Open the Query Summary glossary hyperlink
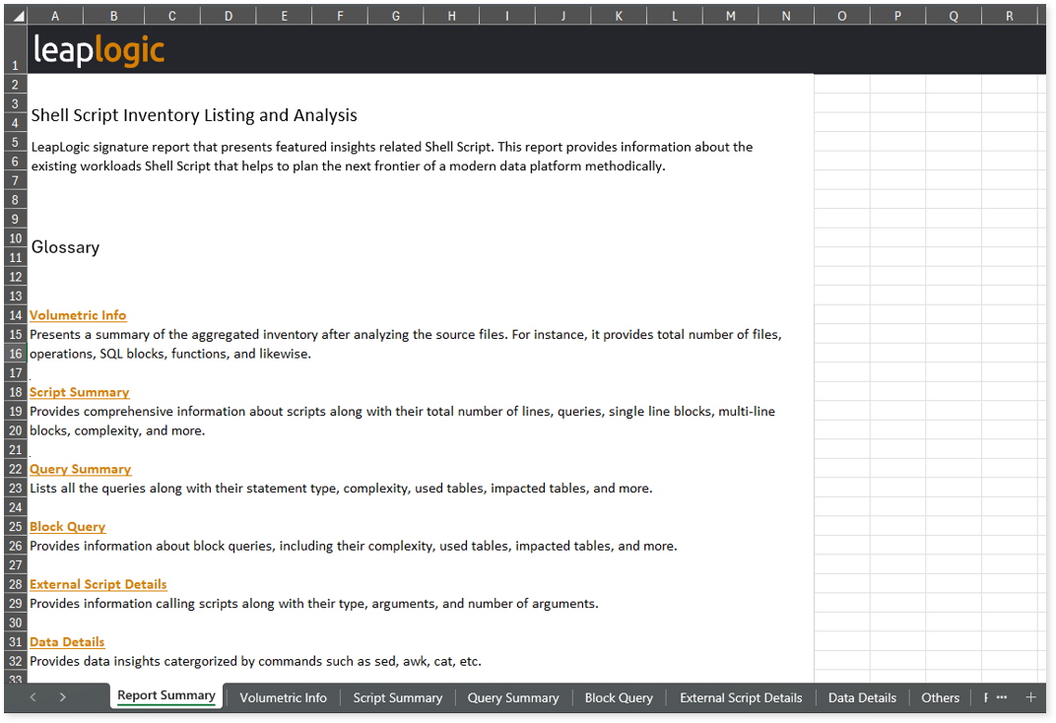This screenshot has height=723, width=1056. pyautogui.click(x=80, y=469)
